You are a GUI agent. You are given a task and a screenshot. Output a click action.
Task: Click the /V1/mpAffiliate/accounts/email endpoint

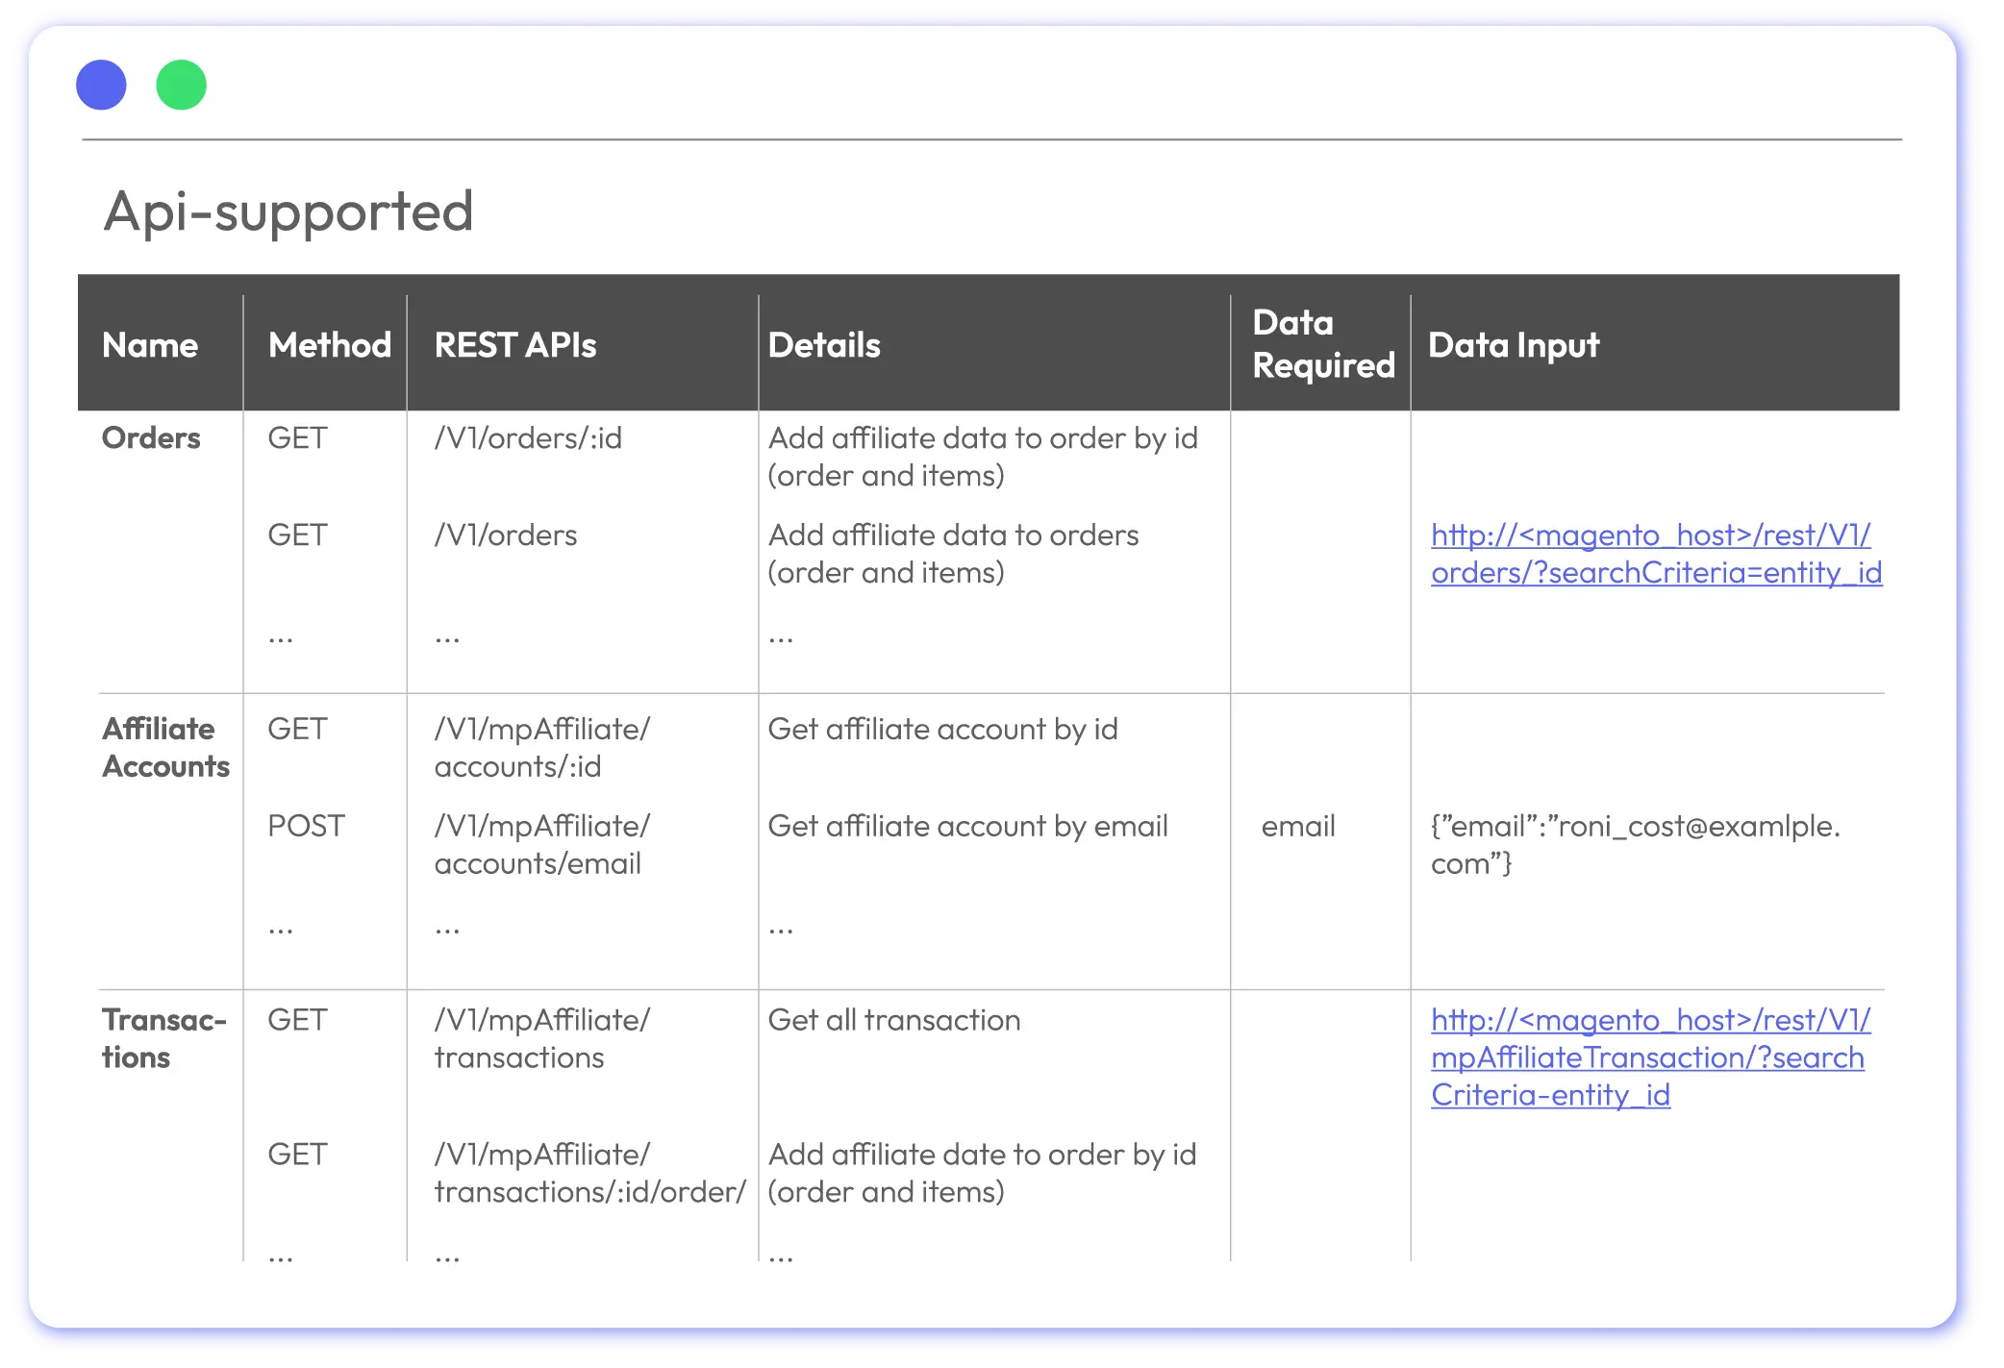541,845
